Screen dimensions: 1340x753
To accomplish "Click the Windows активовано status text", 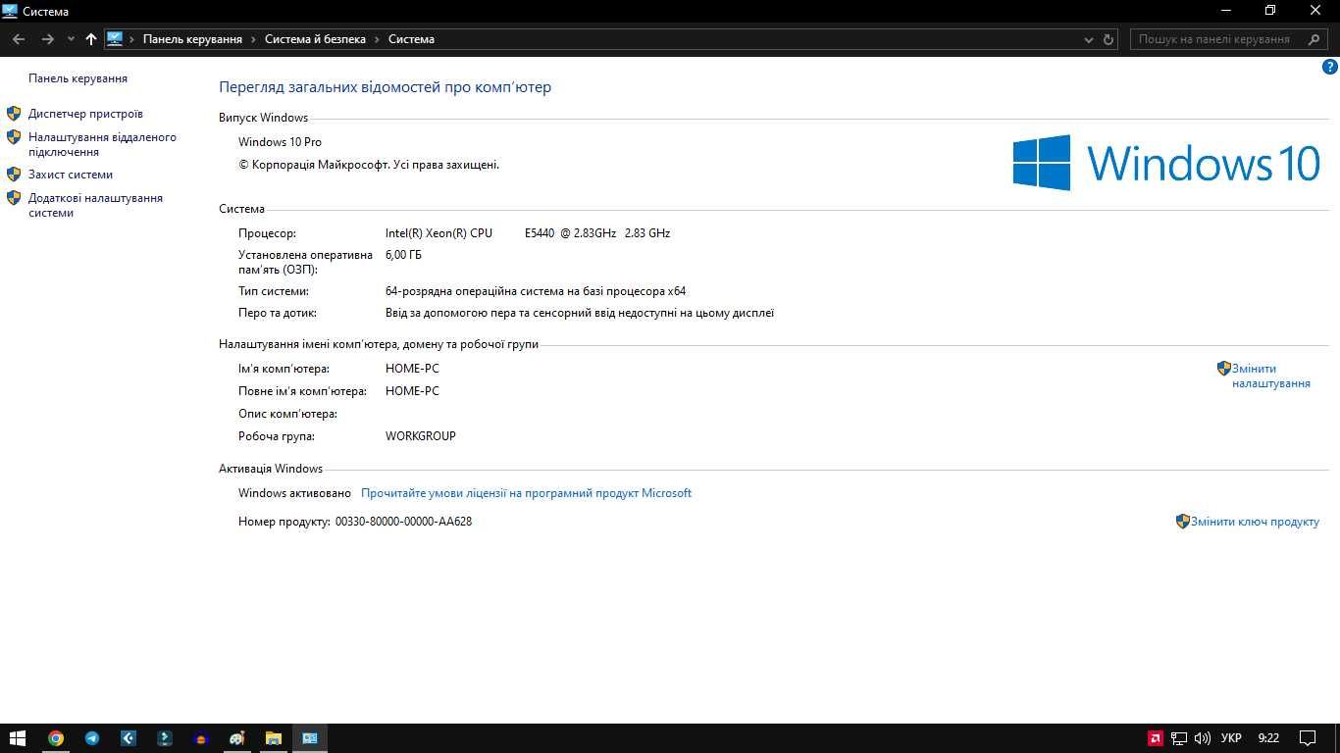I will click(294, 493).
